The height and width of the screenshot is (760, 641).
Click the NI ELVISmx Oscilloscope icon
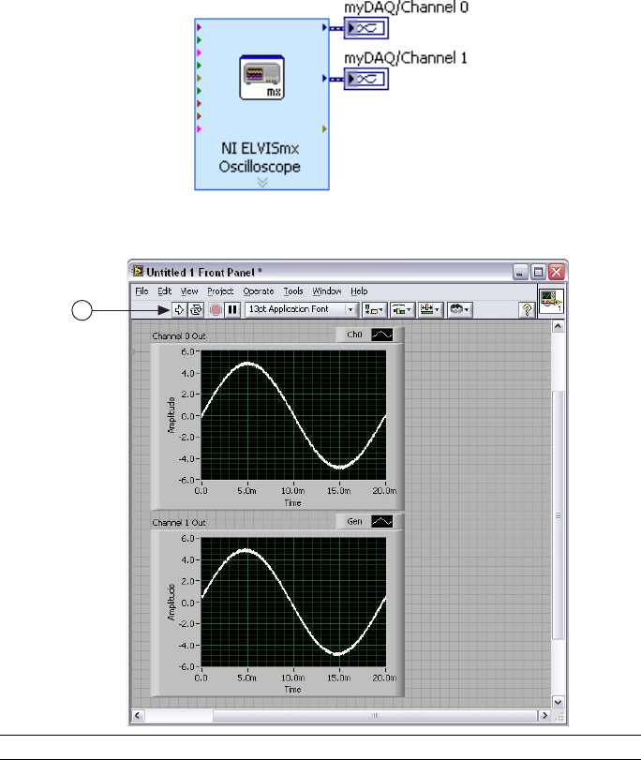(261, 78)
